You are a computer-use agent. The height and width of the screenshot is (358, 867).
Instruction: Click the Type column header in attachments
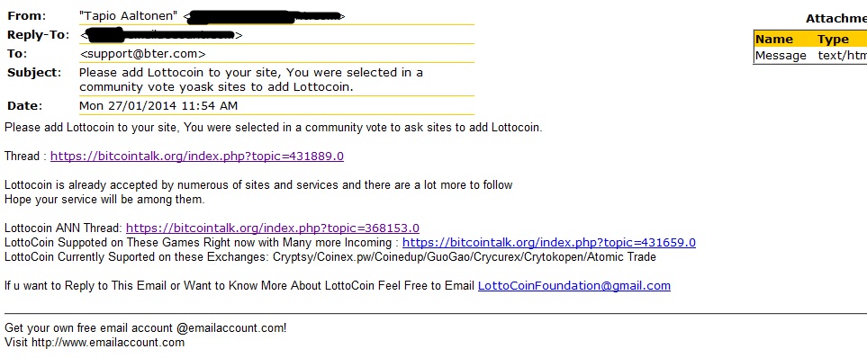(x=833, y=40)
